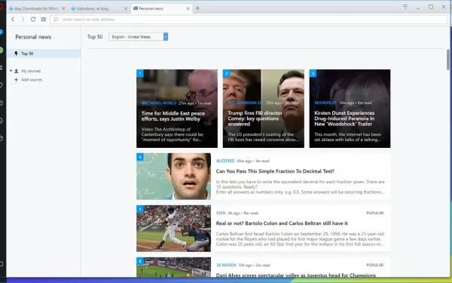The height and width of the screenshot is (283, 452).
Task: Open Dani Alves scores spectacular volley headline
Action: pyautogui.click(x=296, y=275)
